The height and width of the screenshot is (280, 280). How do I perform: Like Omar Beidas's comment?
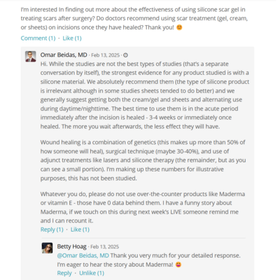80,230
